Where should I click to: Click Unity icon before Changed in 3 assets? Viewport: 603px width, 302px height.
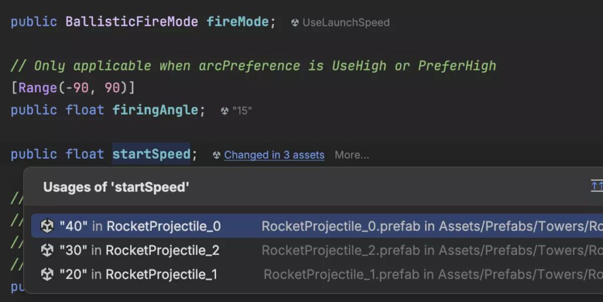[x=217, y=155]
